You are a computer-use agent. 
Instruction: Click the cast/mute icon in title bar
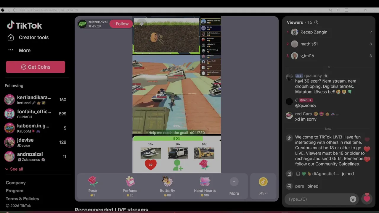point(330,10)
